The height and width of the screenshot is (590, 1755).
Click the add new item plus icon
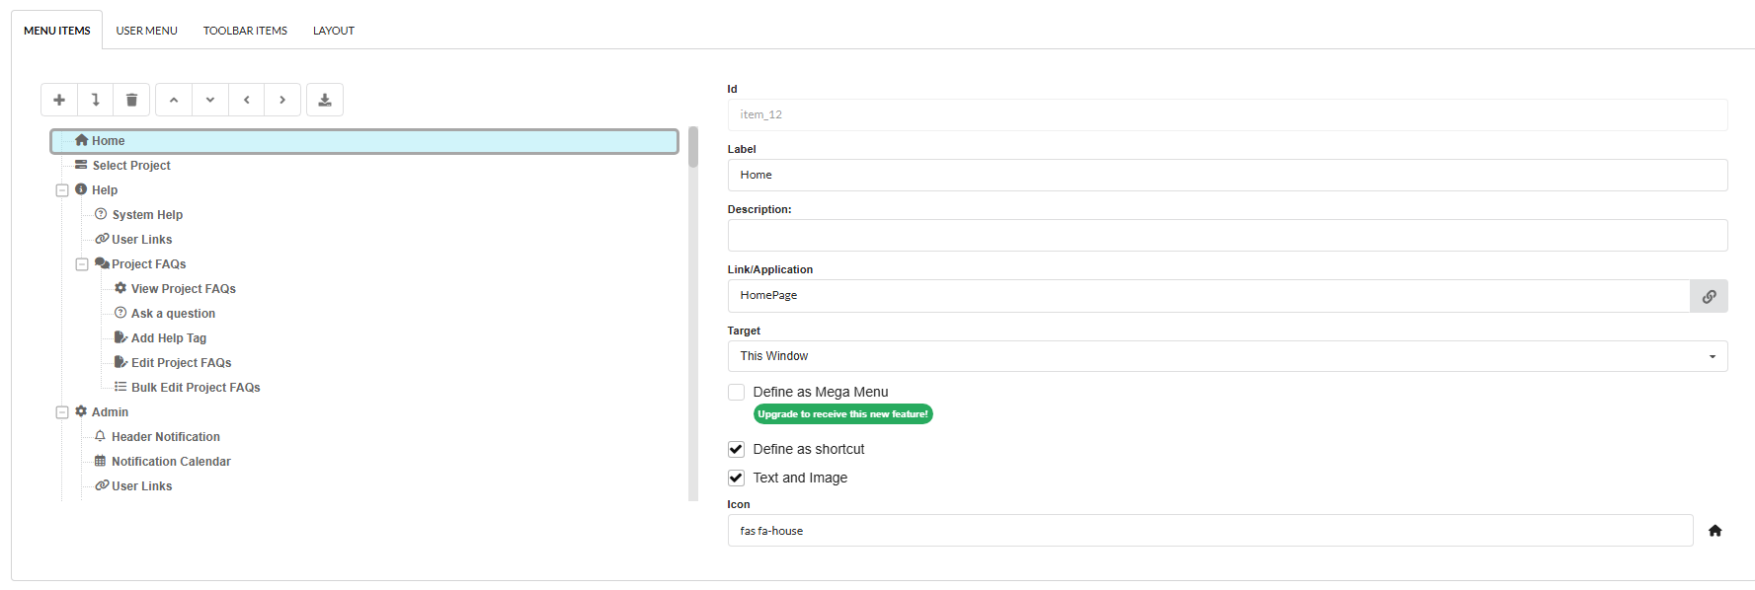(x=59, y=100)
